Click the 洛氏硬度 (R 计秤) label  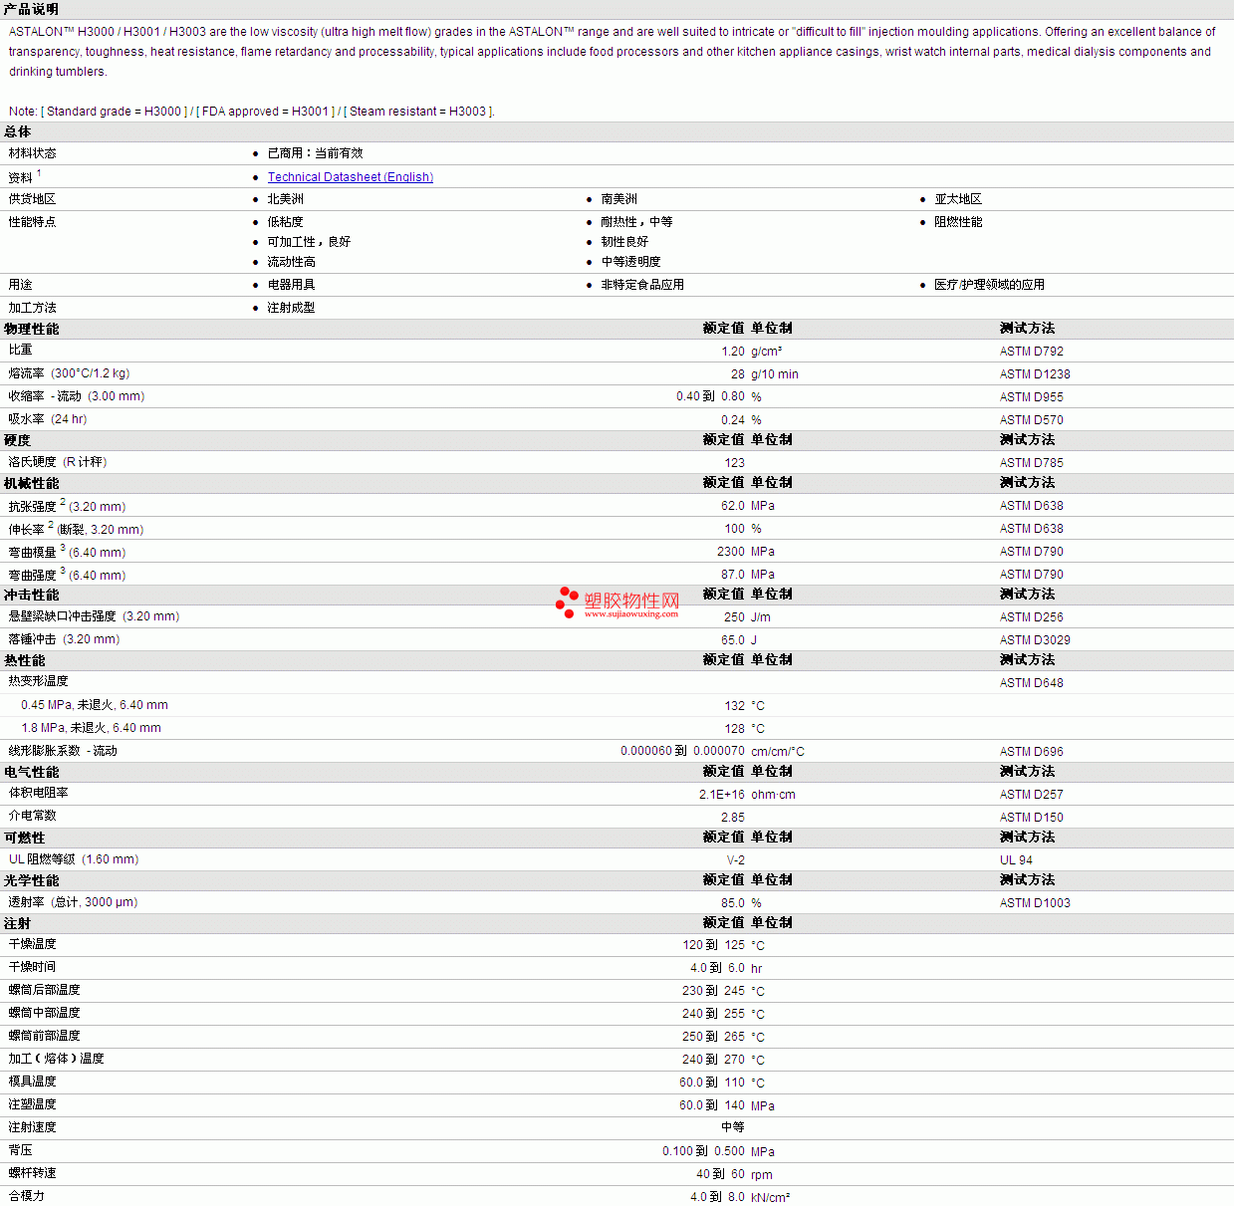(58, 462)
